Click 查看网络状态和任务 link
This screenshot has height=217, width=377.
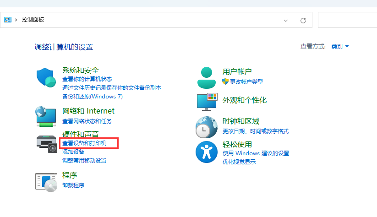(87, 121)
